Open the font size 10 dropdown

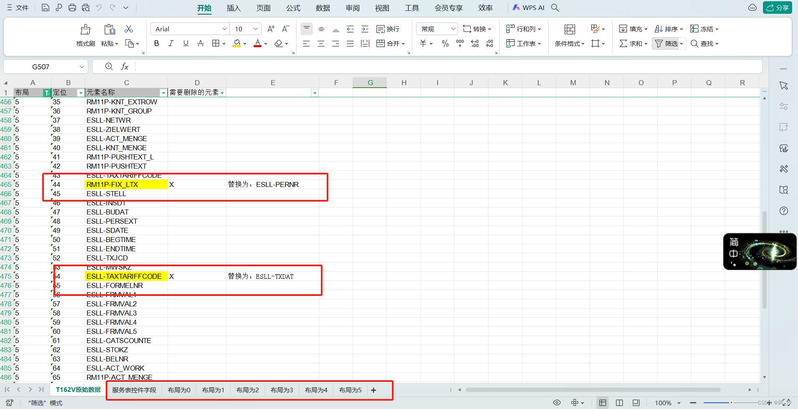[256, 29]
